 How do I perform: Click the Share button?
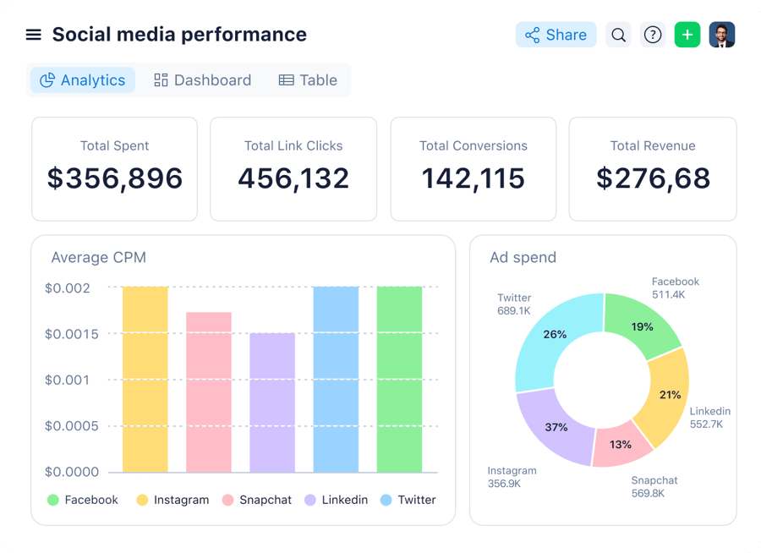[x=556, y=35]
